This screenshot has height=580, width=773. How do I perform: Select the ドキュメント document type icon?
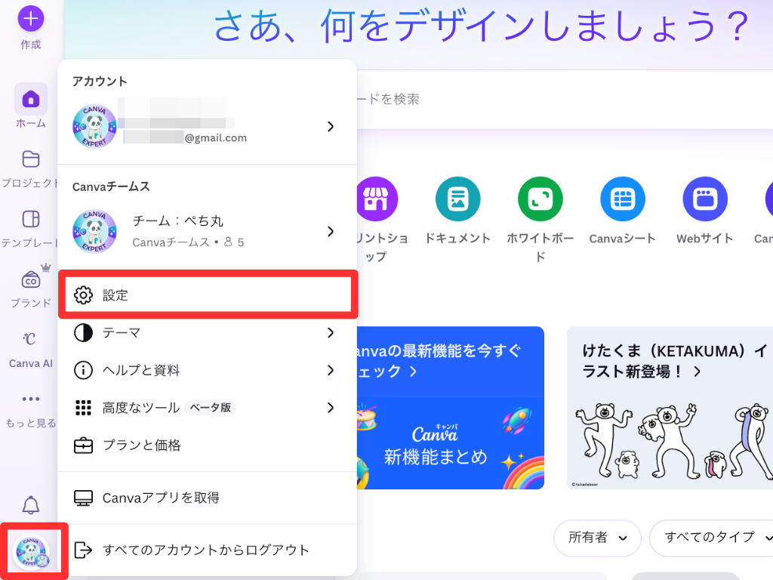click(x=457, y=199)
